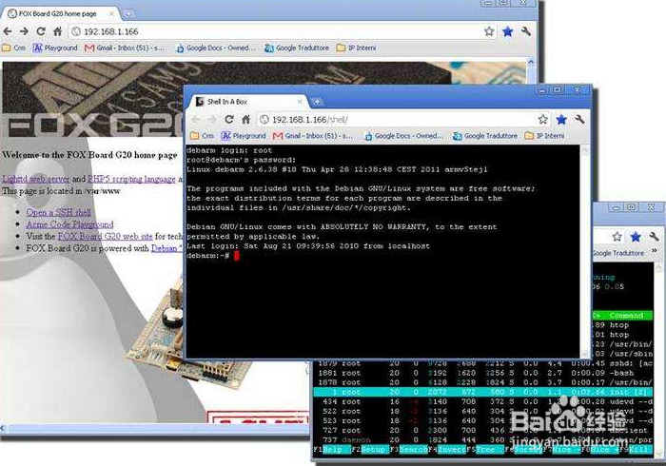Open Google Traduttore bookmark in Shell In A Box window
666x466 pixels.
tap(485, 136)
